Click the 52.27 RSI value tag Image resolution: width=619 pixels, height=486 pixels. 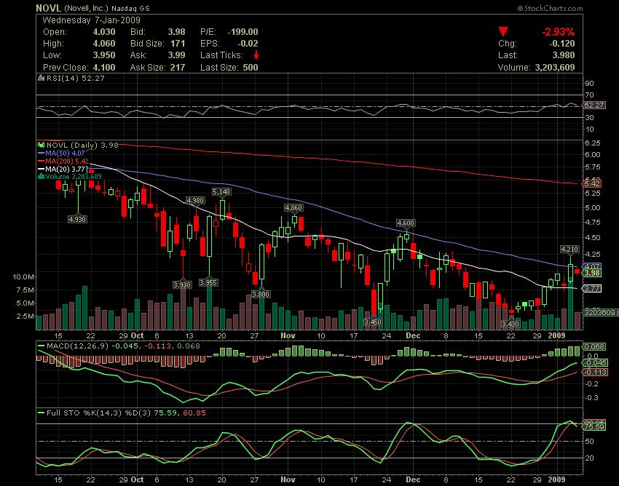click(x=594, y=105)
